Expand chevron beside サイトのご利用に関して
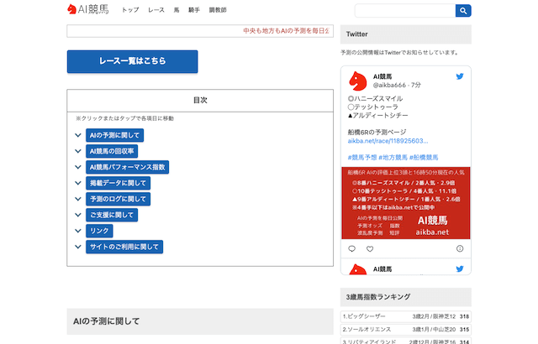The height and width of the screenshot is (344, 538). pyautogui.click(x=78, y=247)
